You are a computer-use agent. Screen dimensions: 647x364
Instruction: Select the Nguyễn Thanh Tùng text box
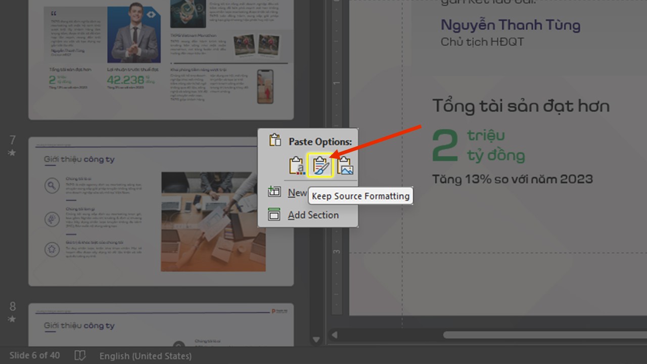coord(510,25)
